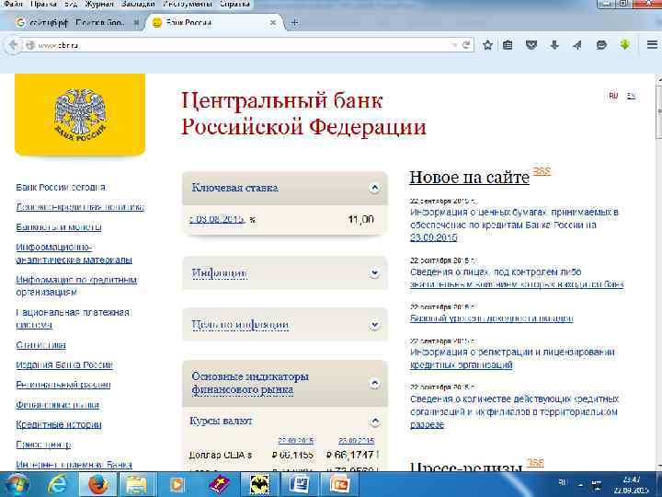Launch Internet Explorer from the taskbar
The image size is (662, 497).
57,484
